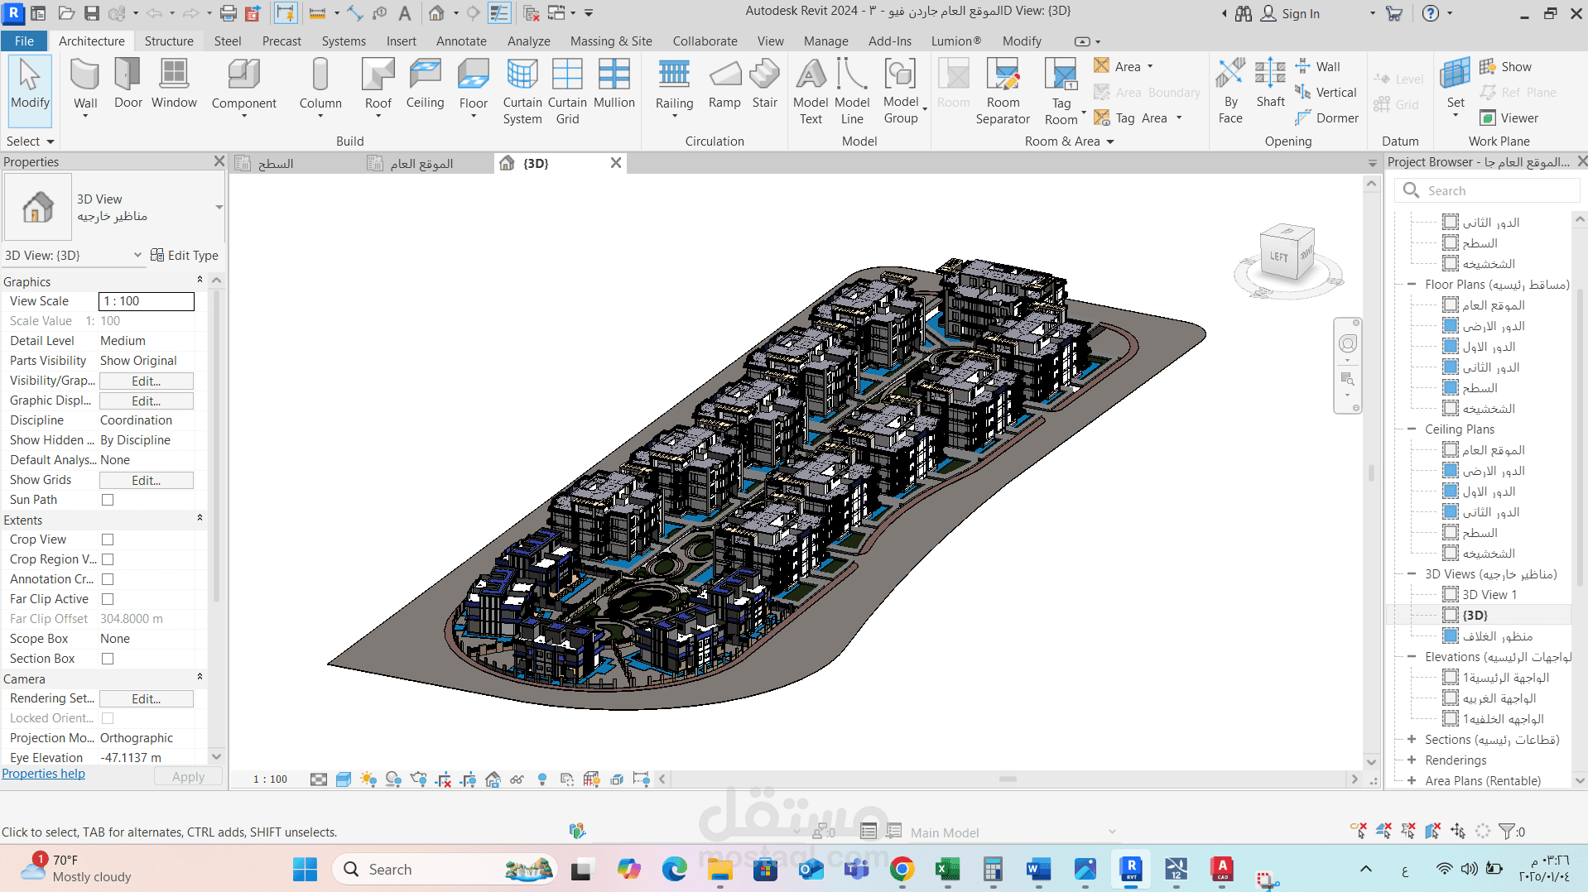Click the Project Browser search field
The width and height of the screenshot is (1588, 892).
point(1487,190)
